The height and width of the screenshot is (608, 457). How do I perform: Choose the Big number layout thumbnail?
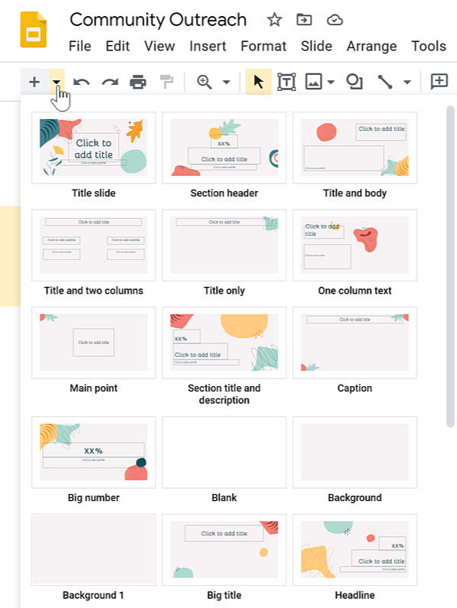tap(93, 452)
